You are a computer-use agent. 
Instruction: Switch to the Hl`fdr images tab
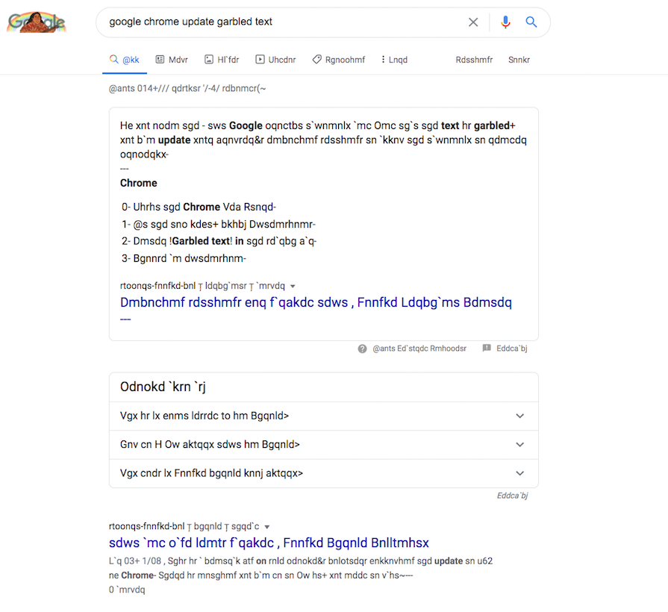tap(222, 60)
